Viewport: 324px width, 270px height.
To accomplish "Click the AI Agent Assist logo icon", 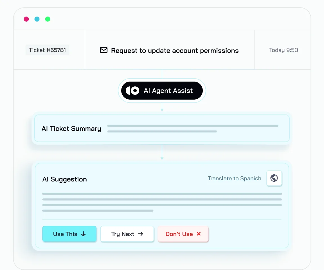I will click(132, 91).
